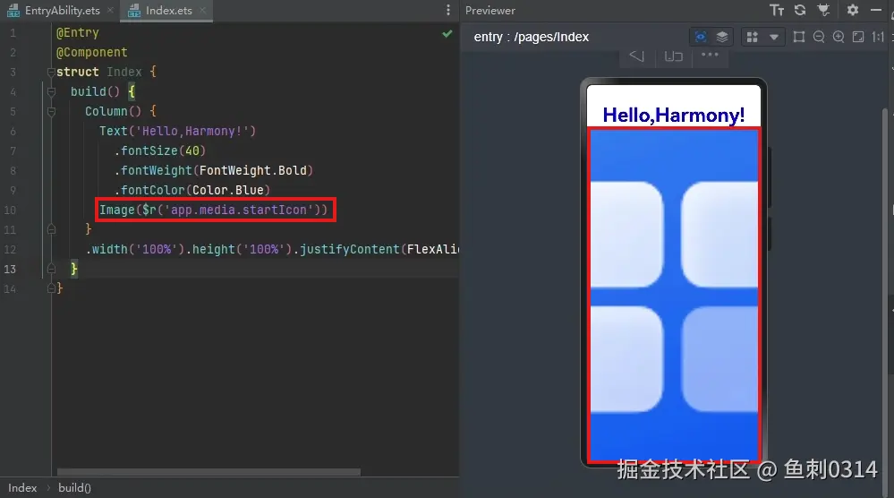Screen dimensions: 894x498
Task: Rotate the preview device orientation
Action: coord(673,56)
